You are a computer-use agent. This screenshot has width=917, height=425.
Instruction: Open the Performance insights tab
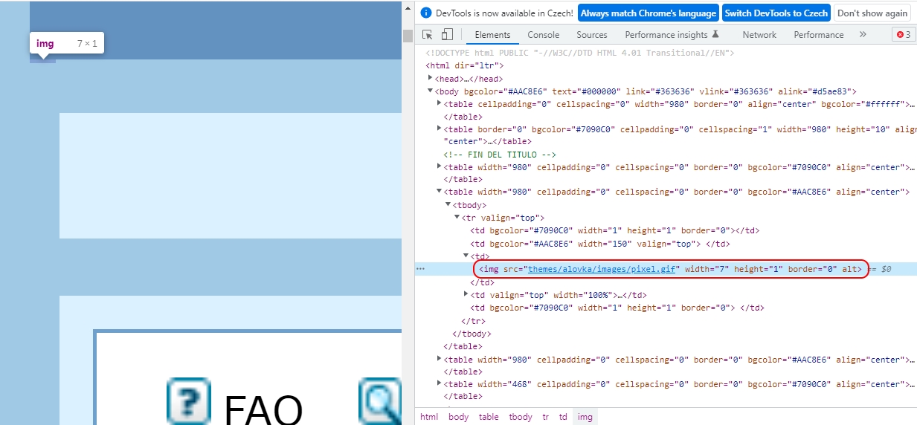click(666, 35)
